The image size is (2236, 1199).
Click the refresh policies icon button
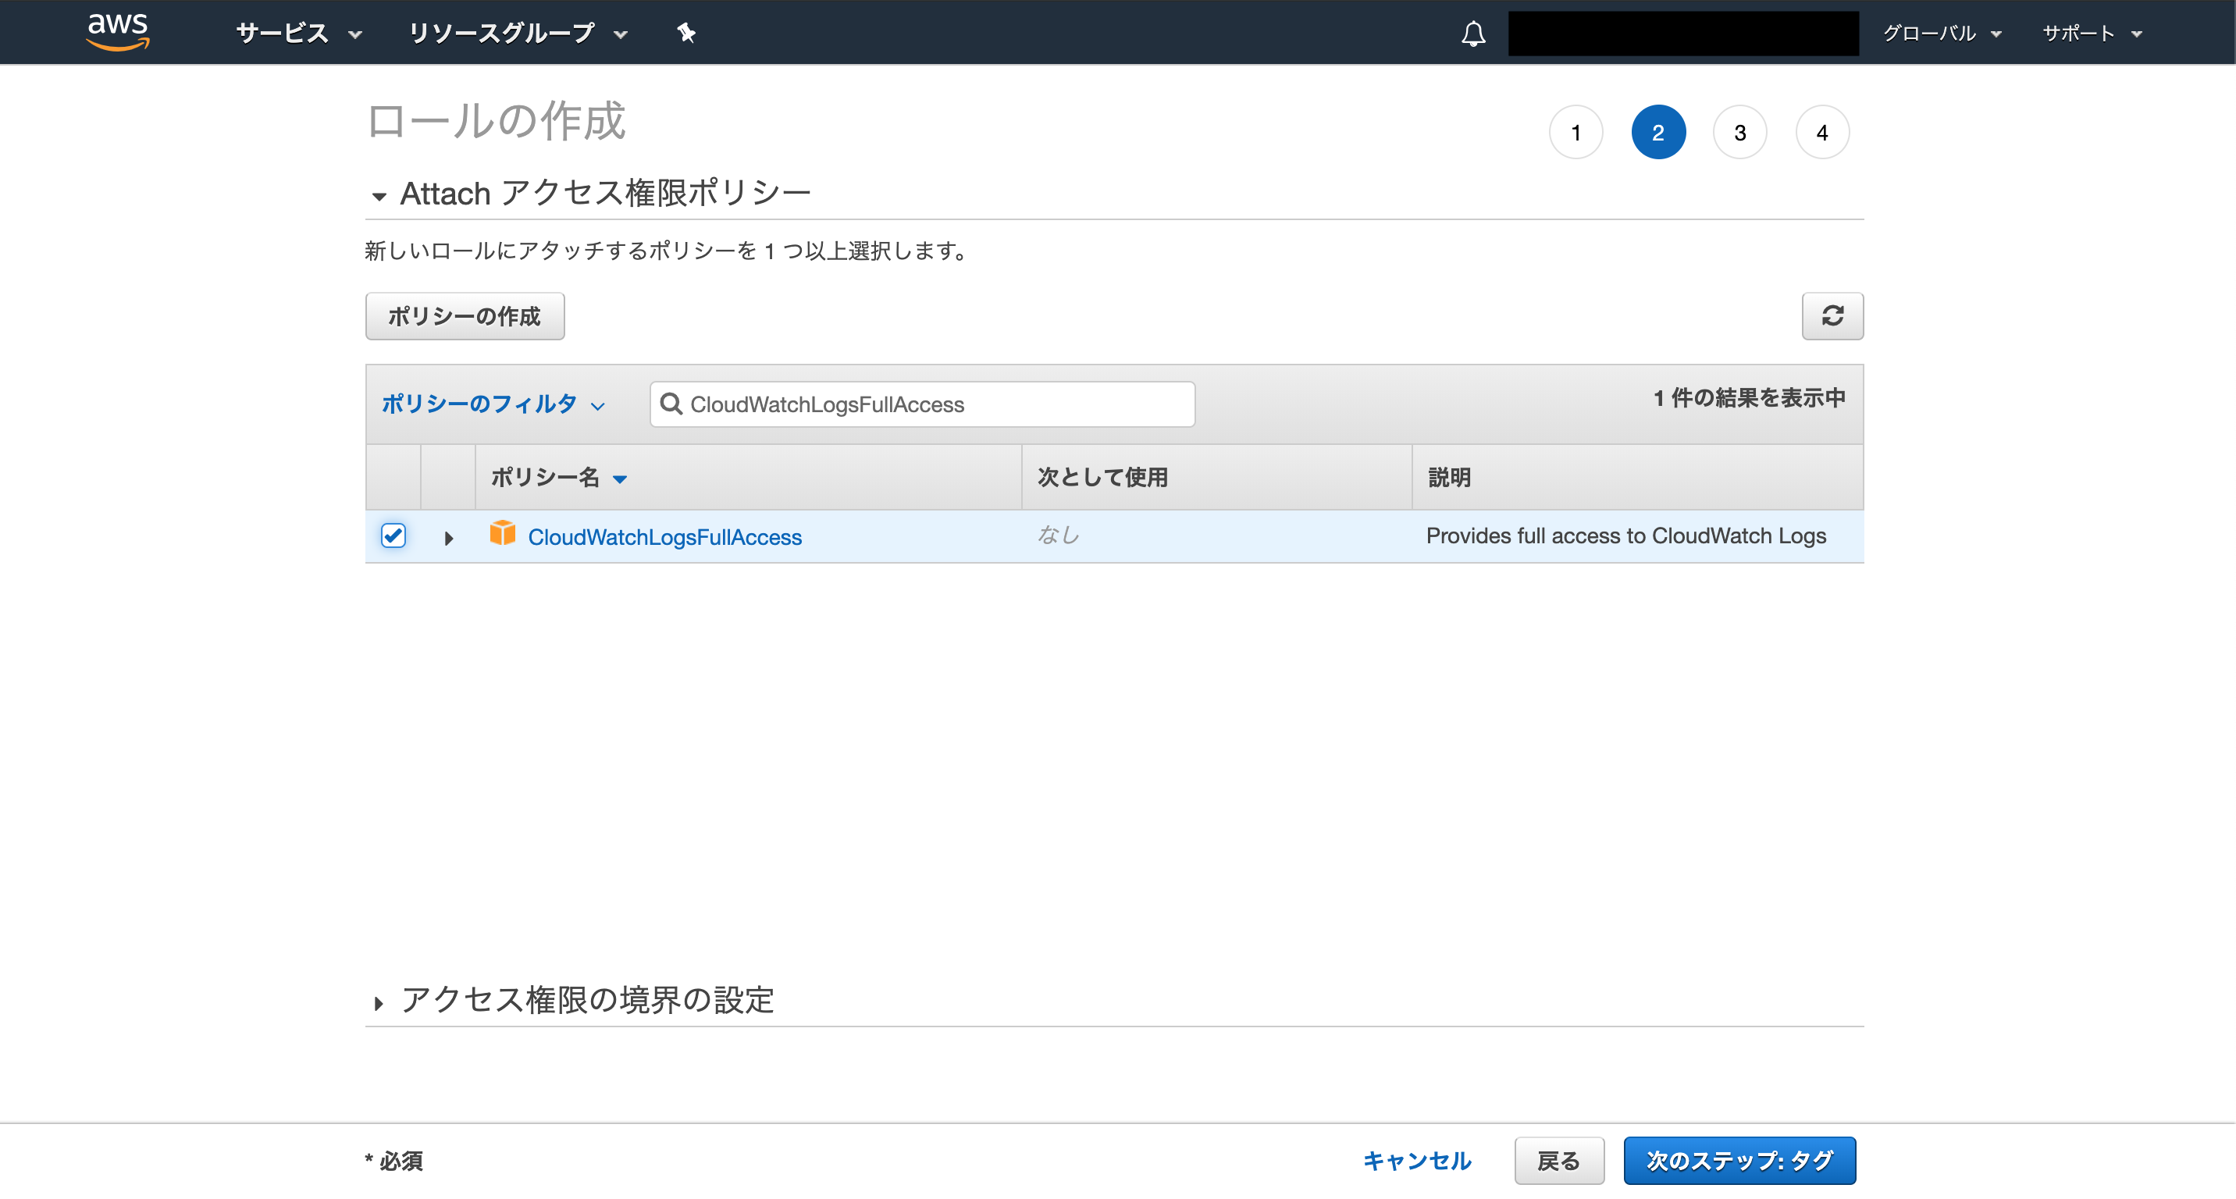[1832, 316]
